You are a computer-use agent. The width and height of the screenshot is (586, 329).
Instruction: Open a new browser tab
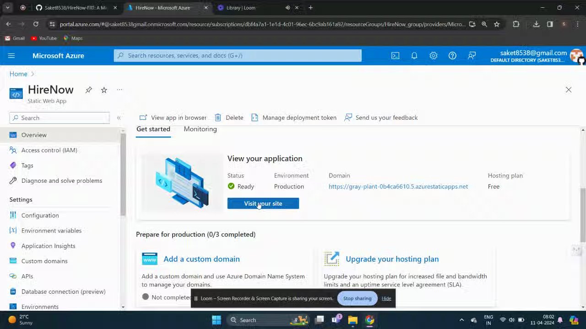[310, 8]
